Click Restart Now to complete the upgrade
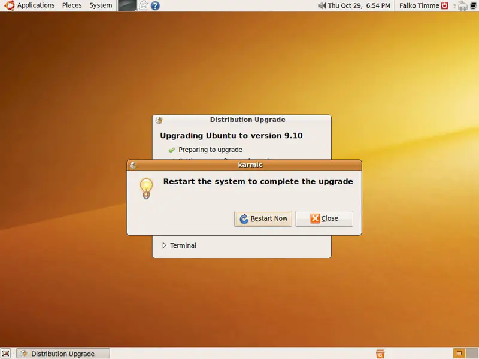The width and height of the screenshot is (479, 359). [263, 218]
